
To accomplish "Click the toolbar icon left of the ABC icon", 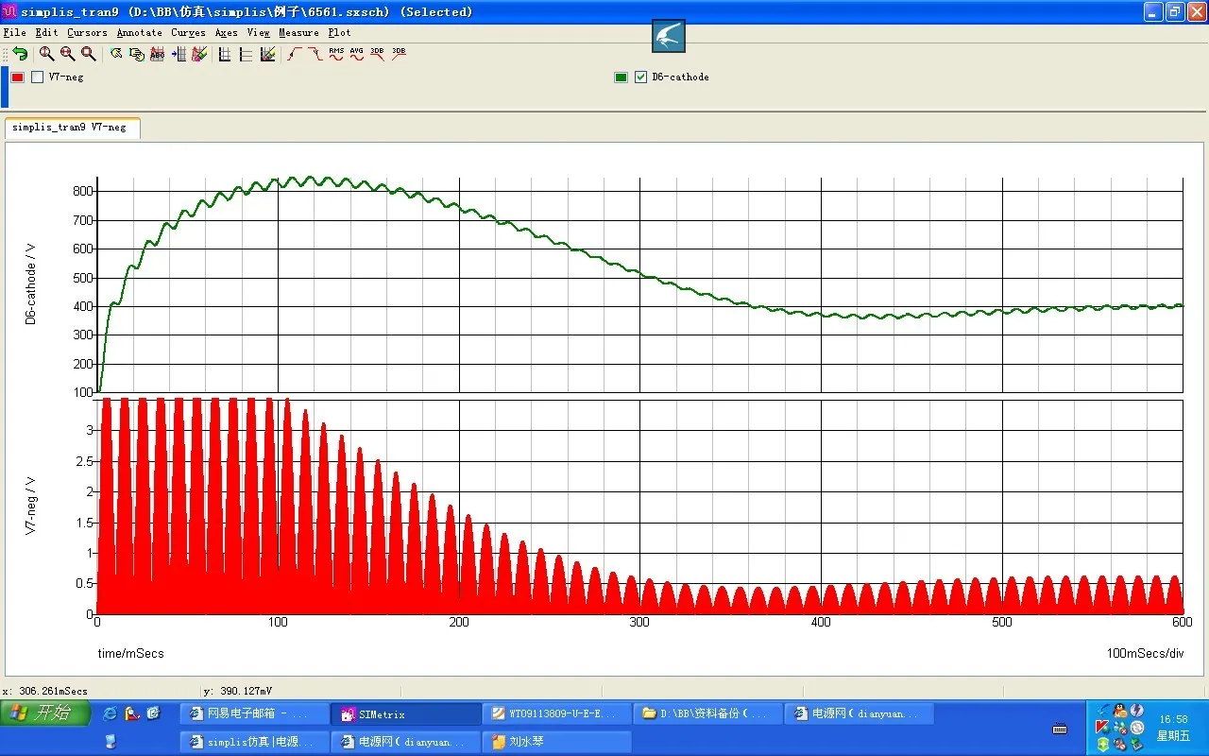I will (137, 55).
